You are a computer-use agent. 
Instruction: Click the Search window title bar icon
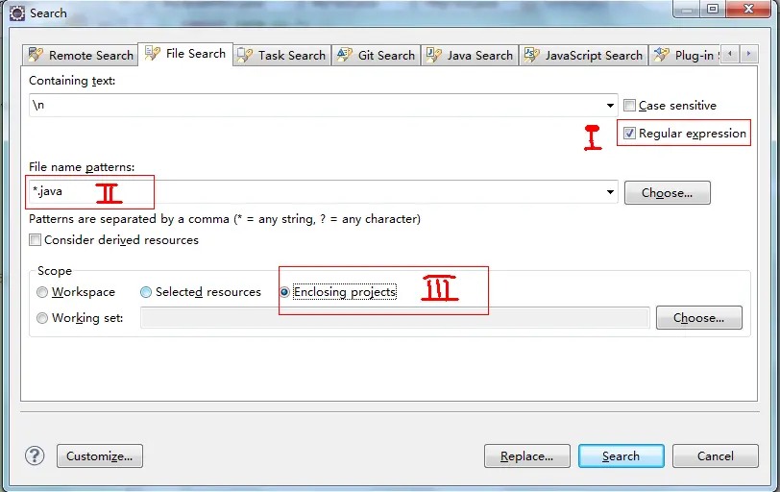[16, 12]
